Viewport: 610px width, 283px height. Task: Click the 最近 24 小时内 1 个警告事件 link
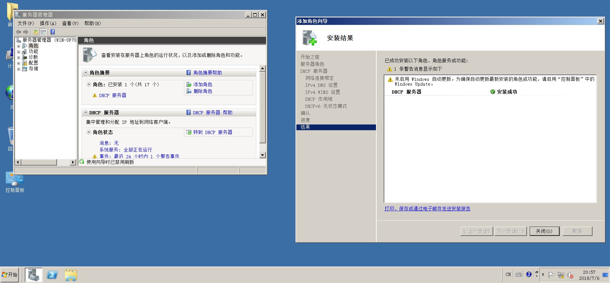point(147,156)
